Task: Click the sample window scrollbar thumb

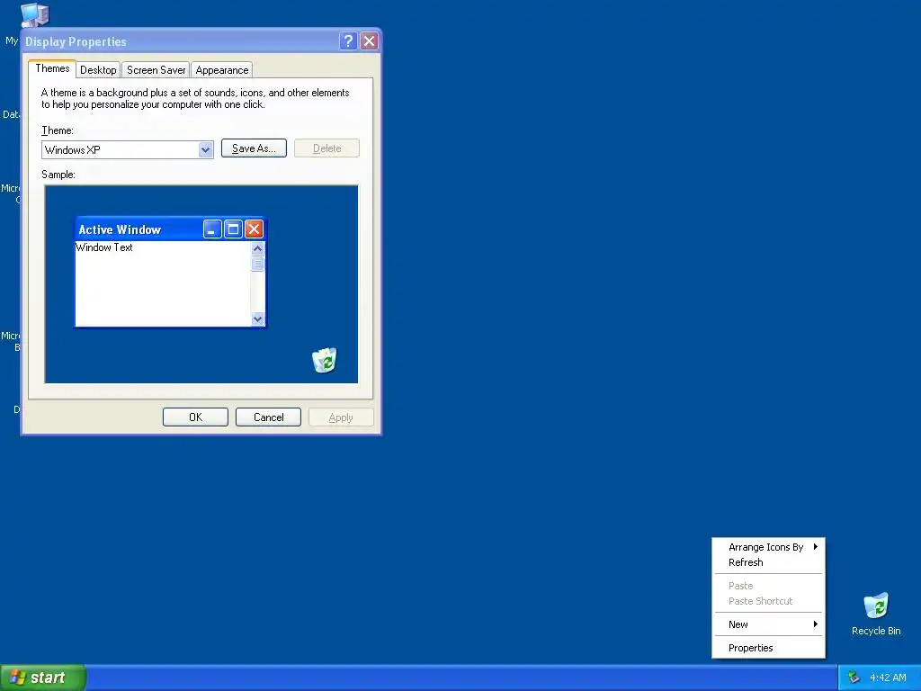Action: tap(257, 265)
